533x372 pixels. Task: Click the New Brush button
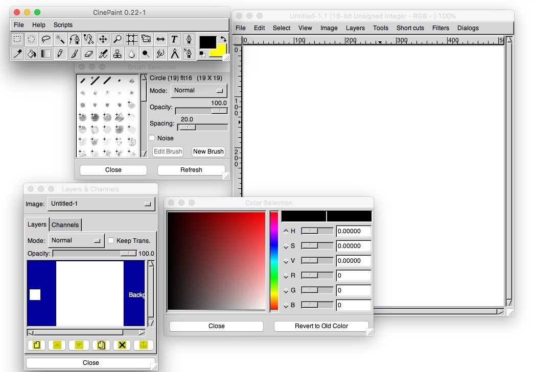[208, 152]
